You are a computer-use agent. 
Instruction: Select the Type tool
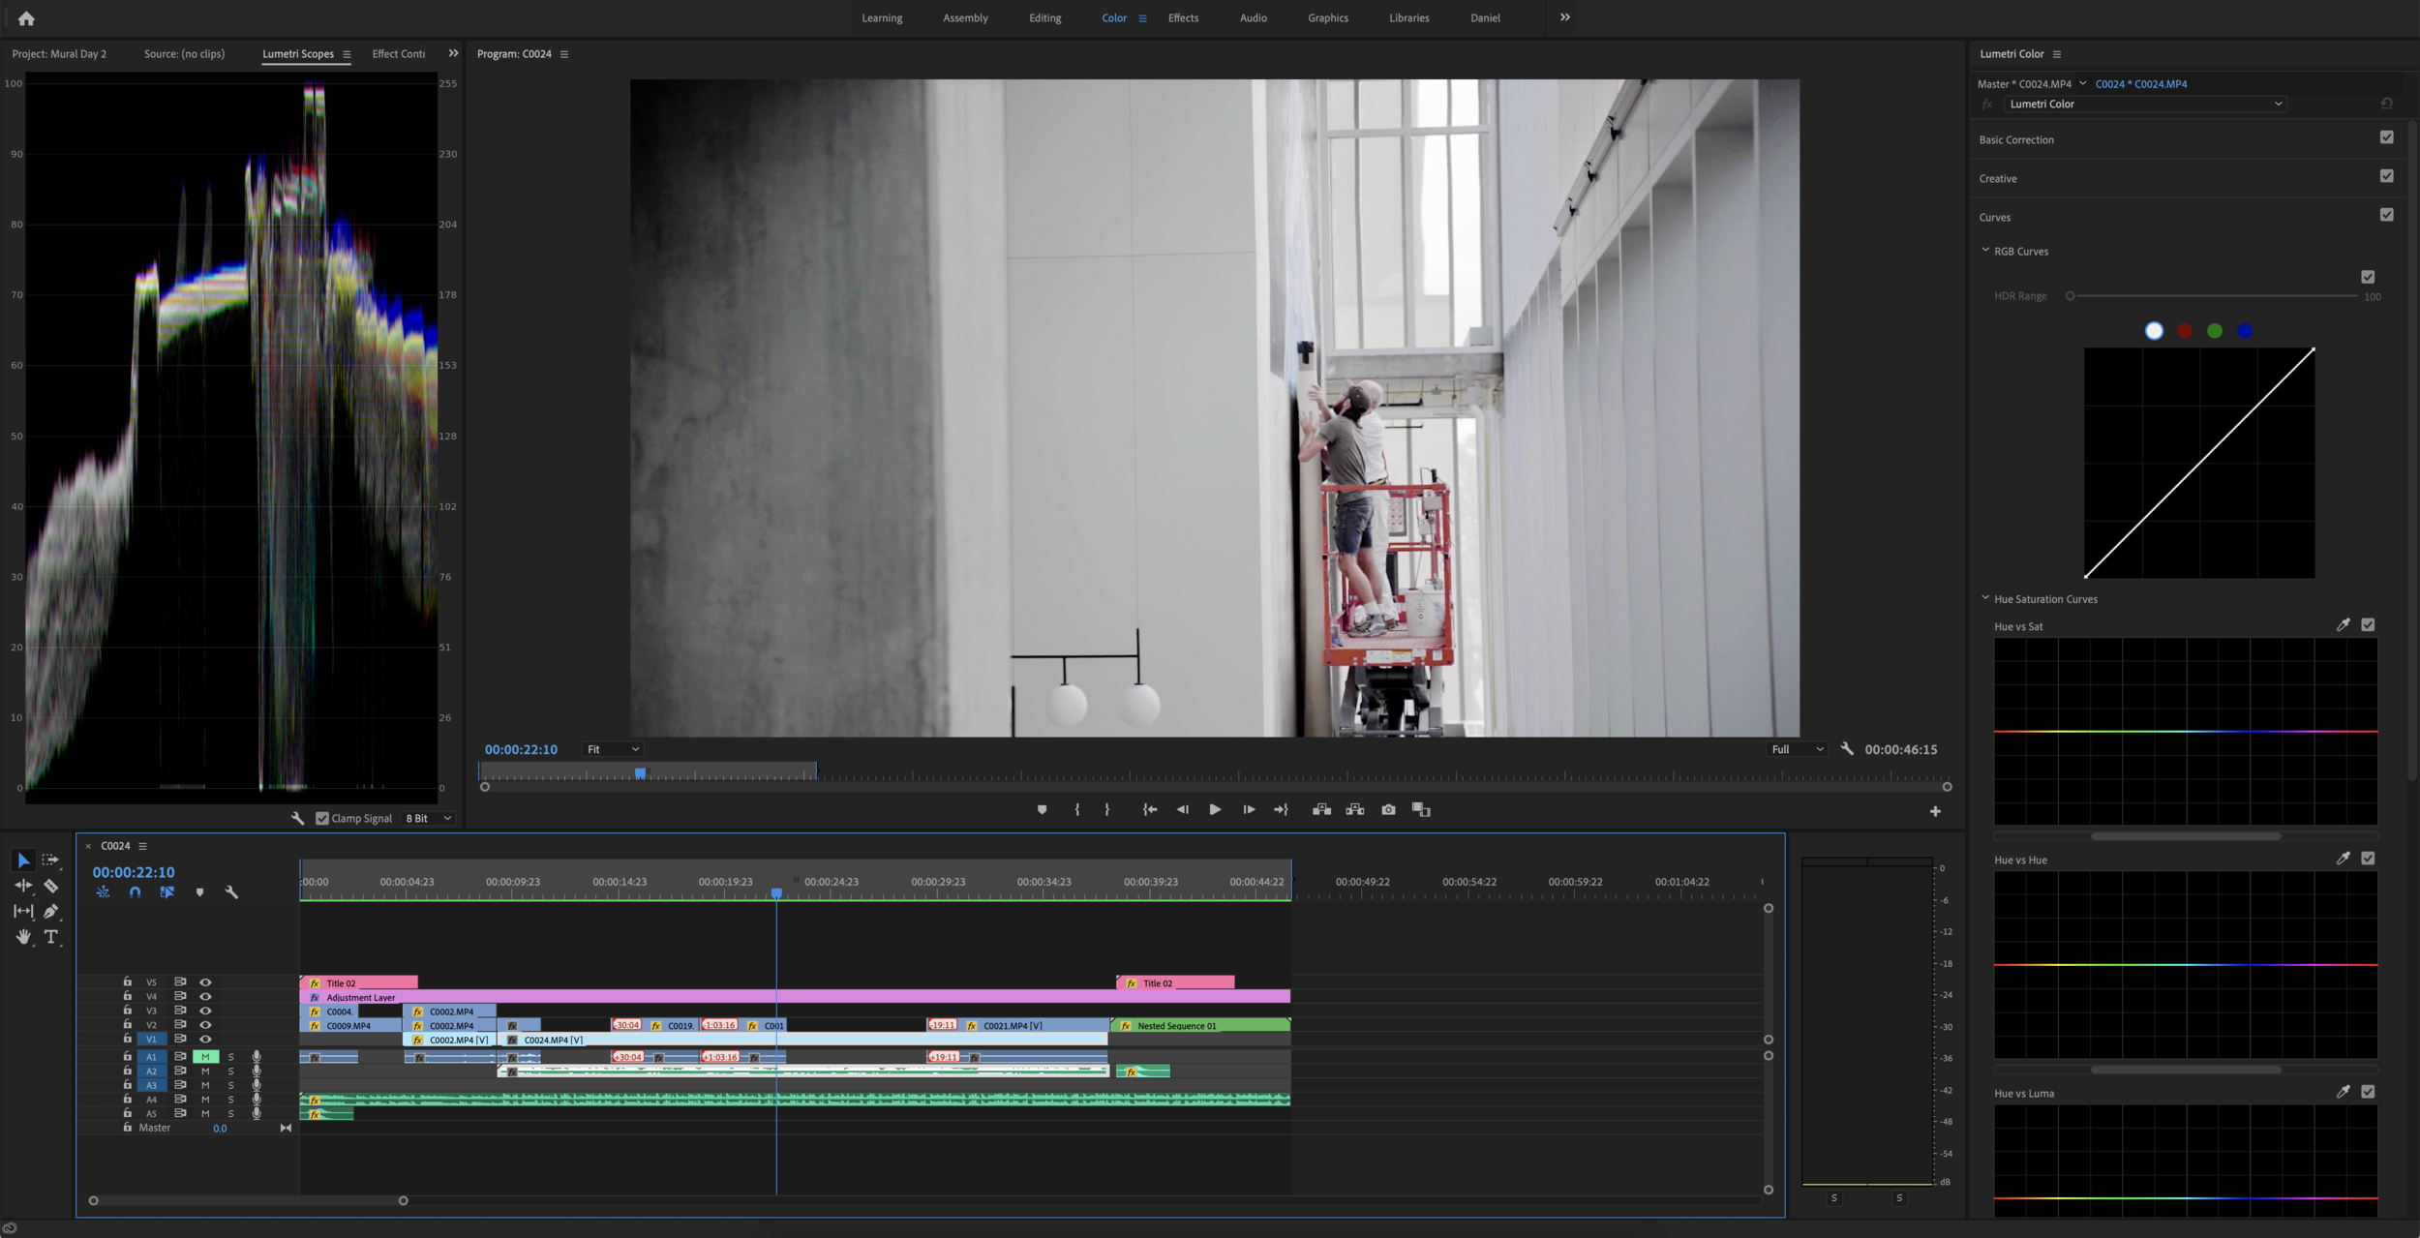tap(51, 936)
